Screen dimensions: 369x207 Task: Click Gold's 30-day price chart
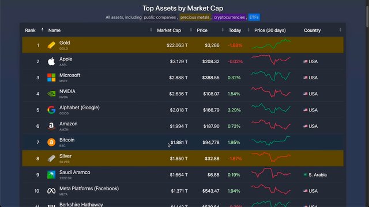pos(271,44)
